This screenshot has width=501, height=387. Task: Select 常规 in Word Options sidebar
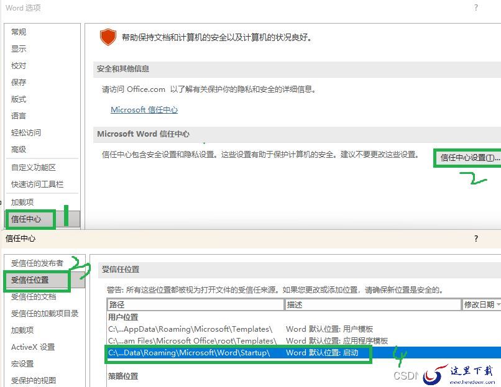pyautogui.click(x=19, y=32)
